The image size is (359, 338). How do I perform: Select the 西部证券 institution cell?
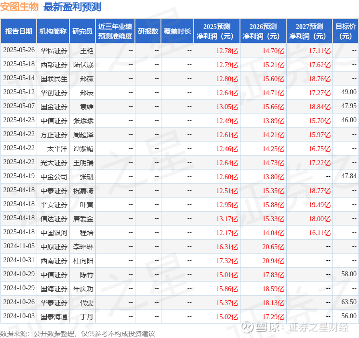(54, 65)
